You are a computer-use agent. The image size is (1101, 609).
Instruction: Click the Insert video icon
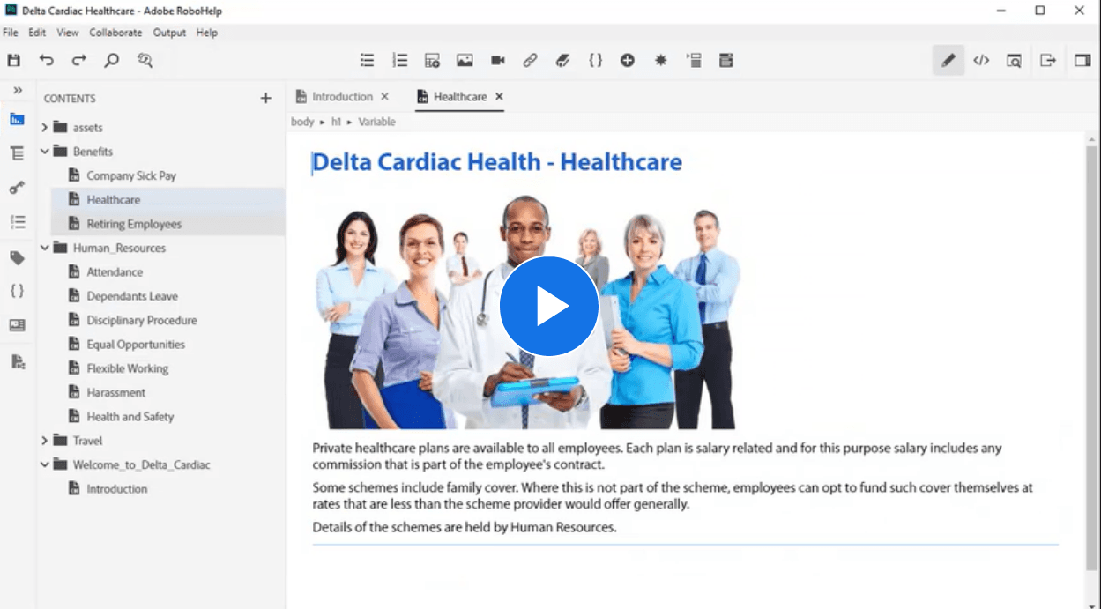pyautogui.click(x=498, y=61)
